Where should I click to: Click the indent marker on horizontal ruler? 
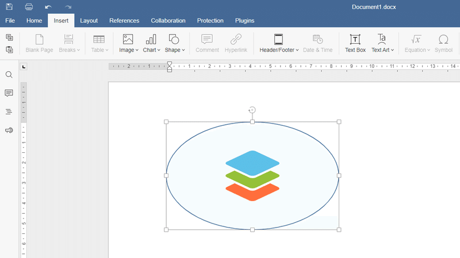tap(169, 67)
